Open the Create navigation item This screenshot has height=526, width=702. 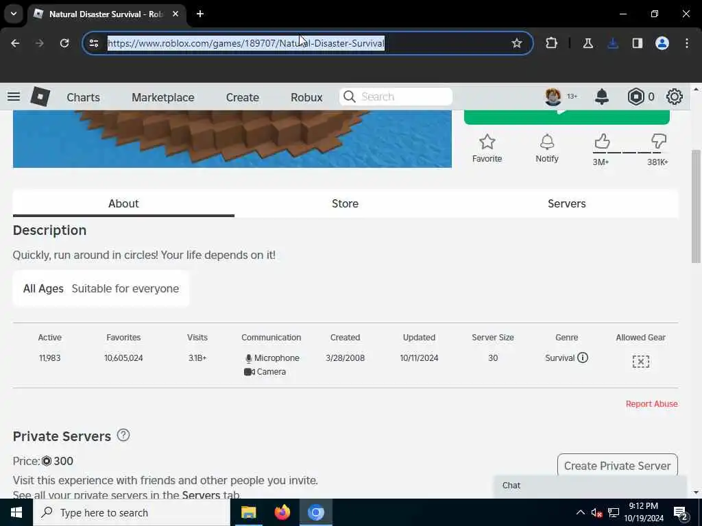point(242,97)
